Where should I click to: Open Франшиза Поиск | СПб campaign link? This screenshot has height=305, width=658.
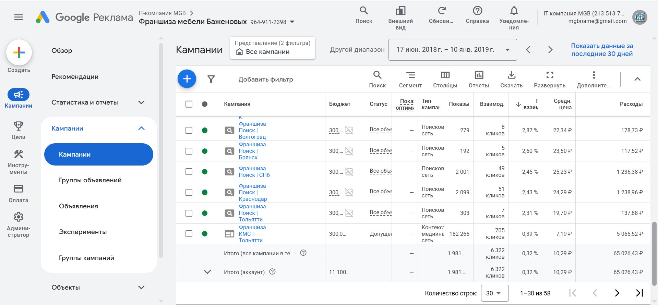[x=254, y=172]
